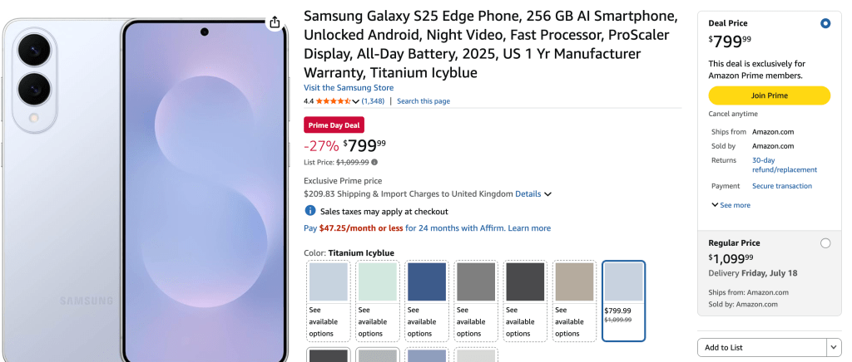
Task: Select the Regular Price radio button
Action: click(x=825, y=243)
